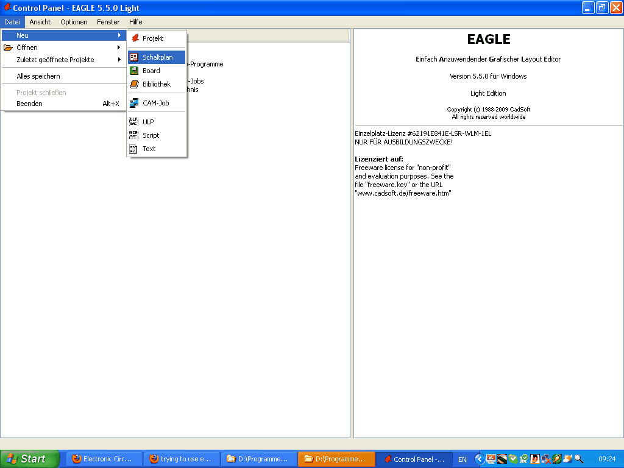The width and height of the screenshot is (624, 468).
Task: Click the tray arrow to show hidden icons
Action: (480, 459)
